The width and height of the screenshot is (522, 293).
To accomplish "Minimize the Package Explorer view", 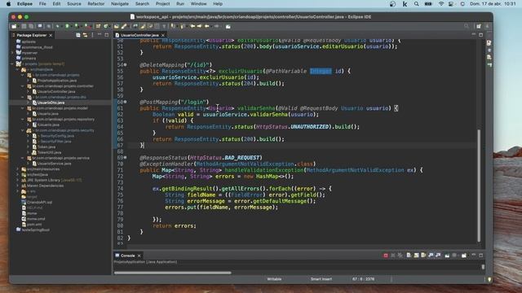I will (100, 34).
